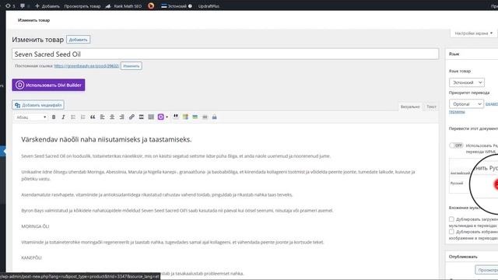Insert a bulleted list
Screen dimensions: 498x280
click(73, 117)
